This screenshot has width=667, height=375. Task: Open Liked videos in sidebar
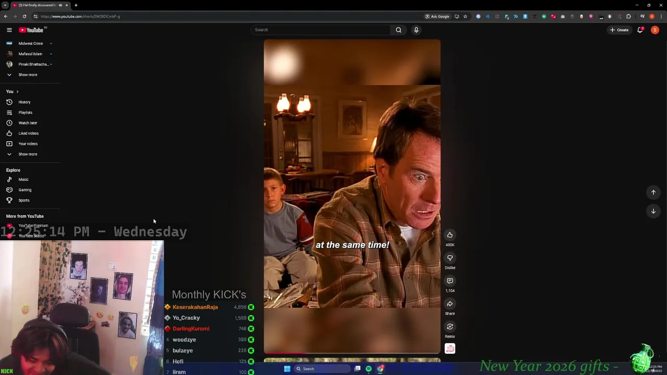pyautogui.click(x=30, y=133)
